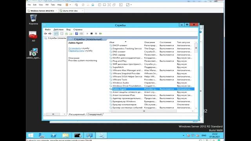Click the red AD toolbox desktop icon
The height and width of the screenshot is (141, 251).
pos(33,36)
